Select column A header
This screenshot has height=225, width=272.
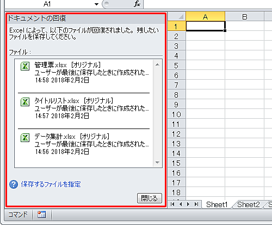(x=206, y=17)
